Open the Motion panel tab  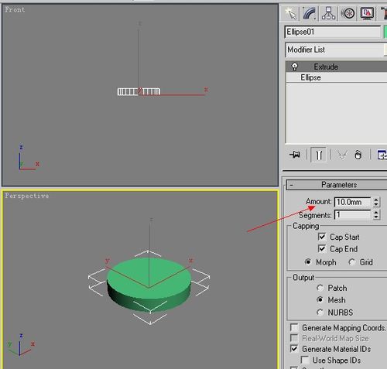[x=348, y=13]
